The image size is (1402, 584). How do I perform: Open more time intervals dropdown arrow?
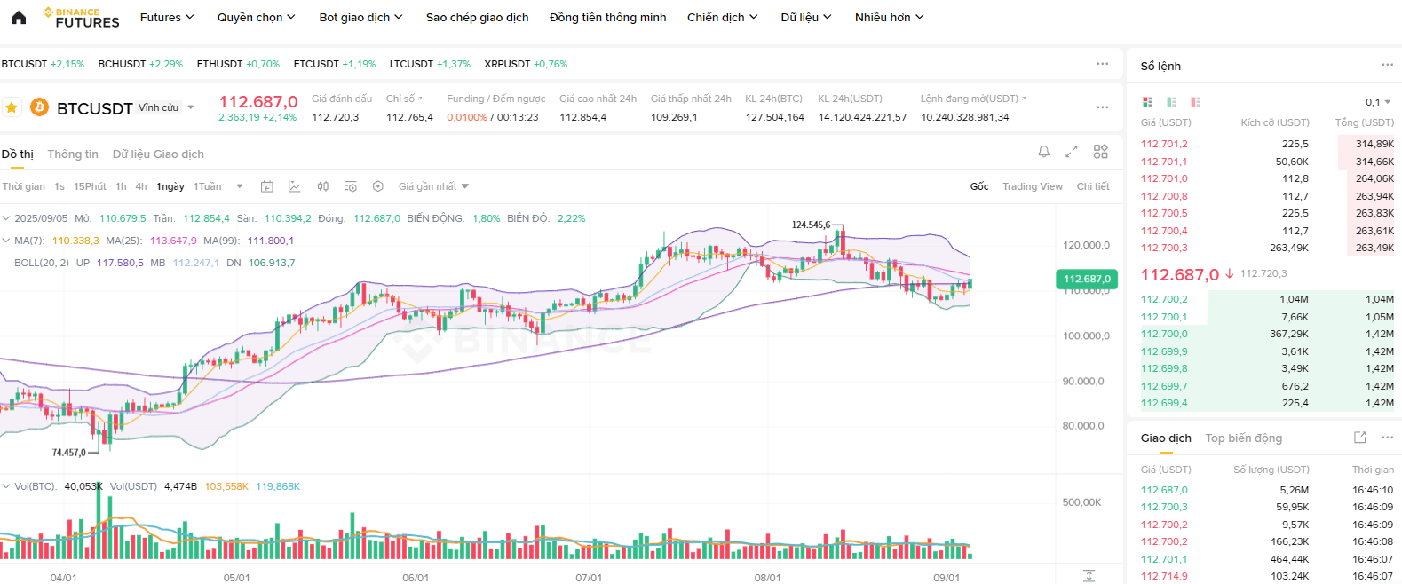[x=240, y=186]
